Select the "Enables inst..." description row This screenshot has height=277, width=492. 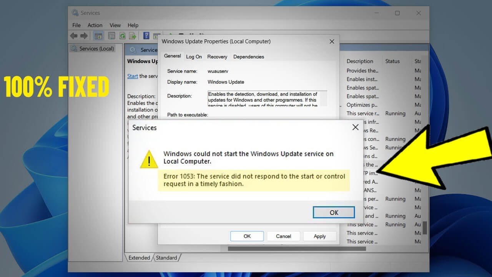(x=361, y=79)
